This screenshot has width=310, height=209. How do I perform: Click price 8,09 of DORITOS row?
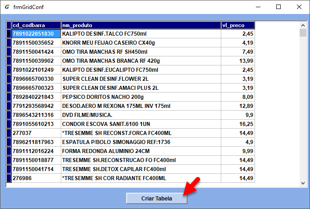(238, 97)
